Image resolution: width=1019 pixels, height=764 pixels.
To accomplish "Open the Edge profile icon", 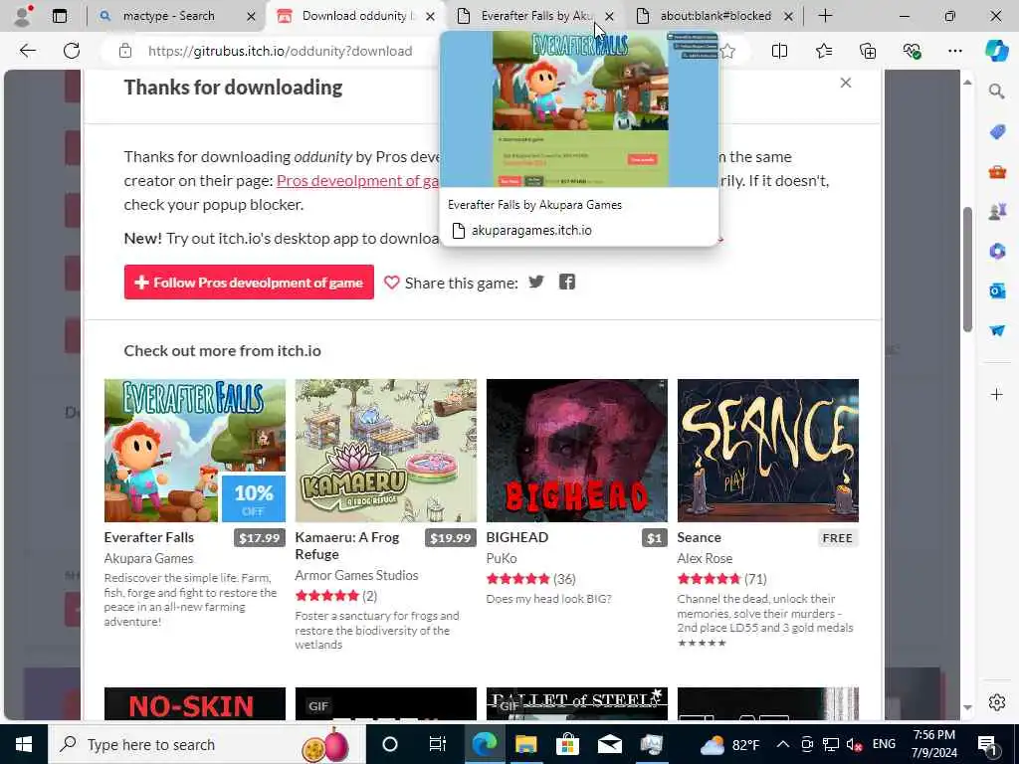I will point(23,16).
